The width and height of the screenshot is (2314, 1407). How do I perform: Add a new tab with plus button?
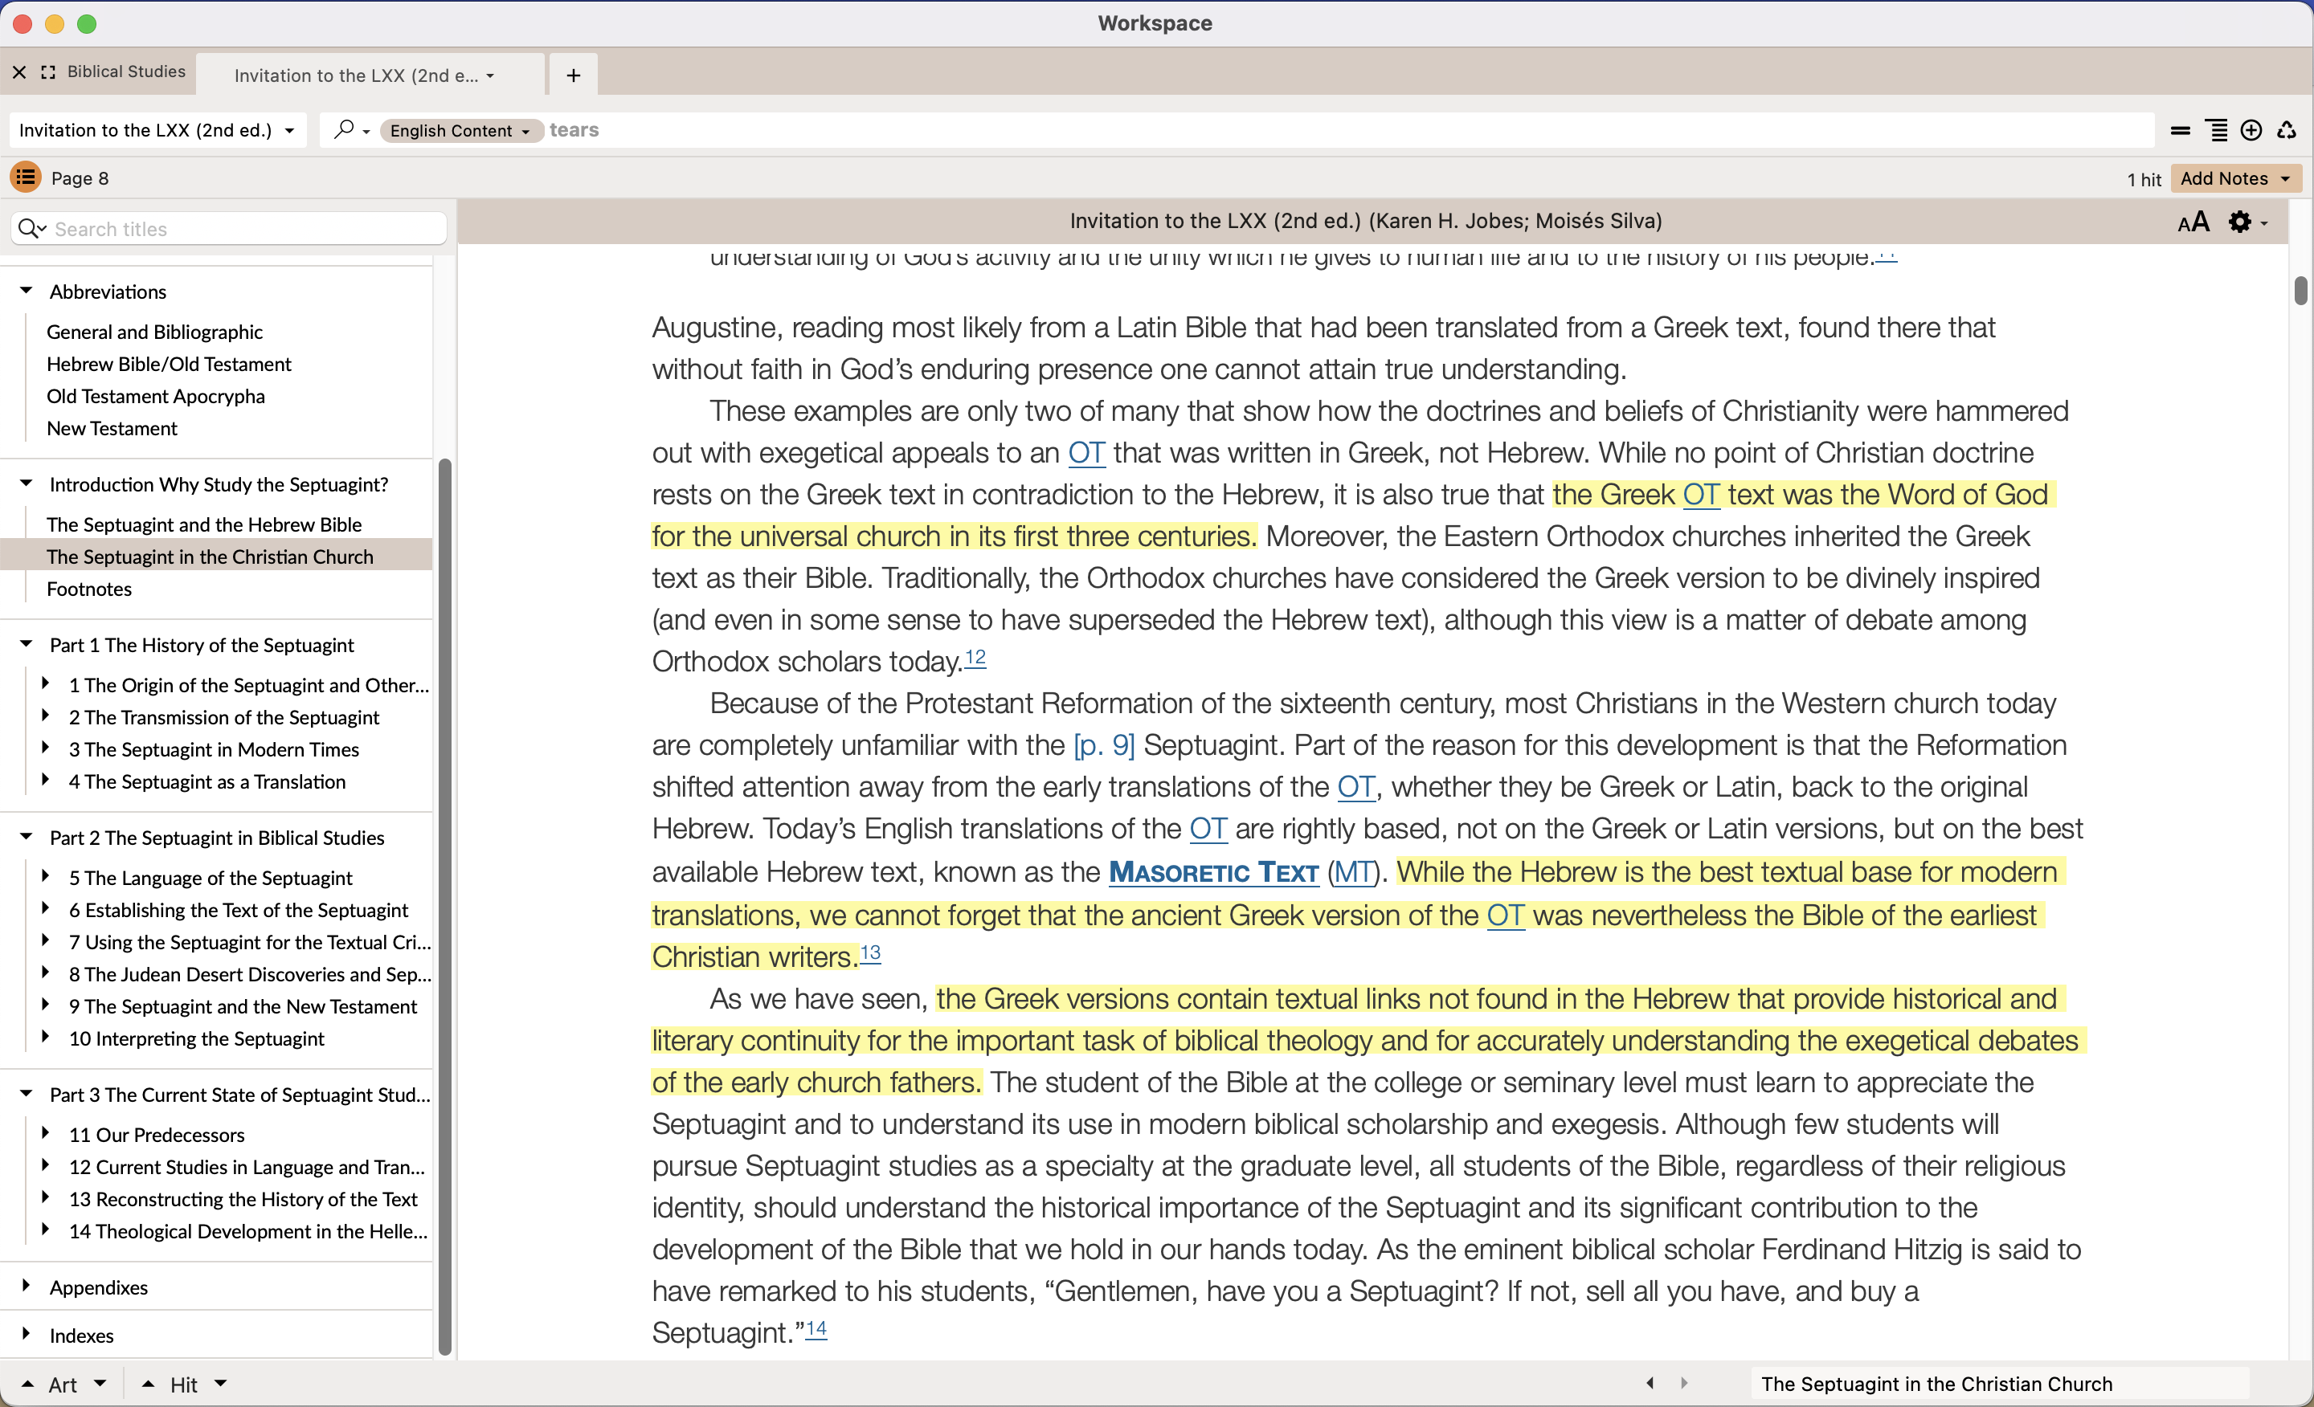(x=573, y=75)
